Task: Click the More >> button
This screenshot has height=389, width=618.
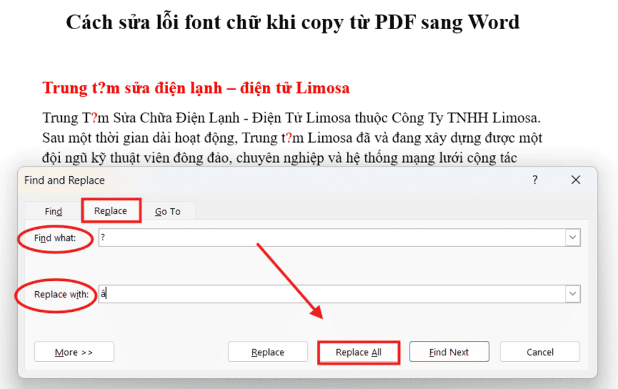Action: tap(74, 352)
